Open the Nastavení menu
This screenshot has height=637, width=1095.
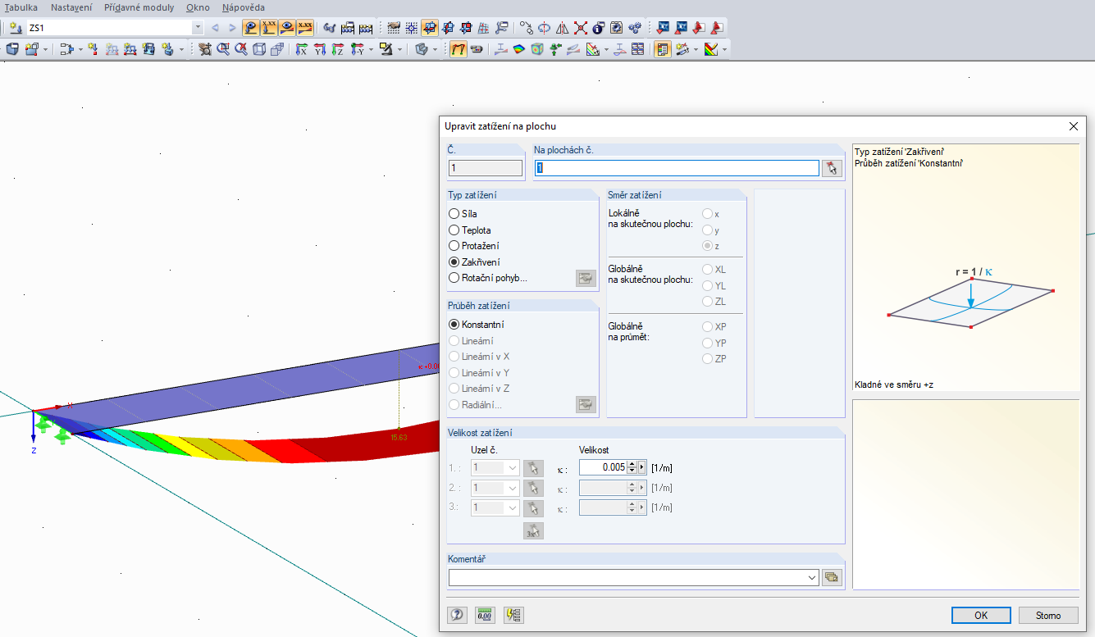pyautogui.click(x=71, y=7)
